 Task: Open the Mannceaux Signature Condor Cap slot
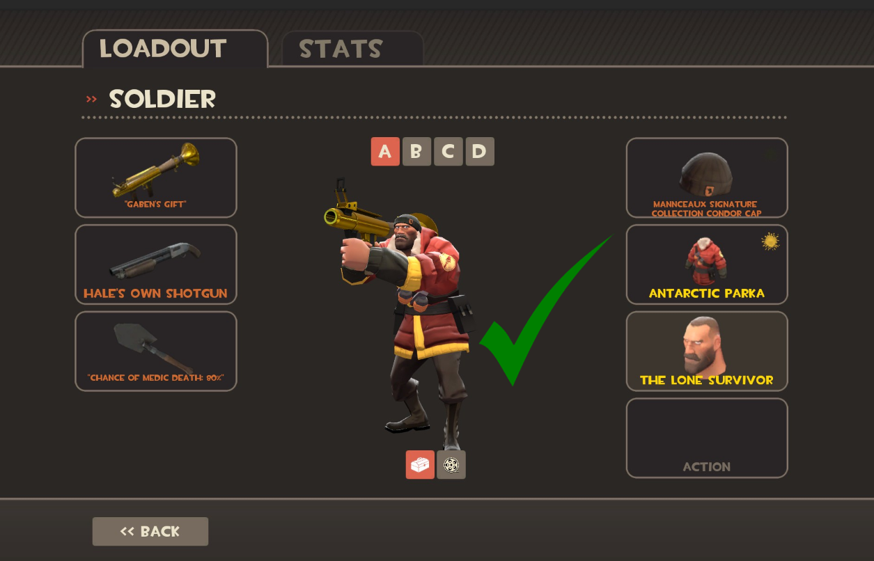pos(707,177)
